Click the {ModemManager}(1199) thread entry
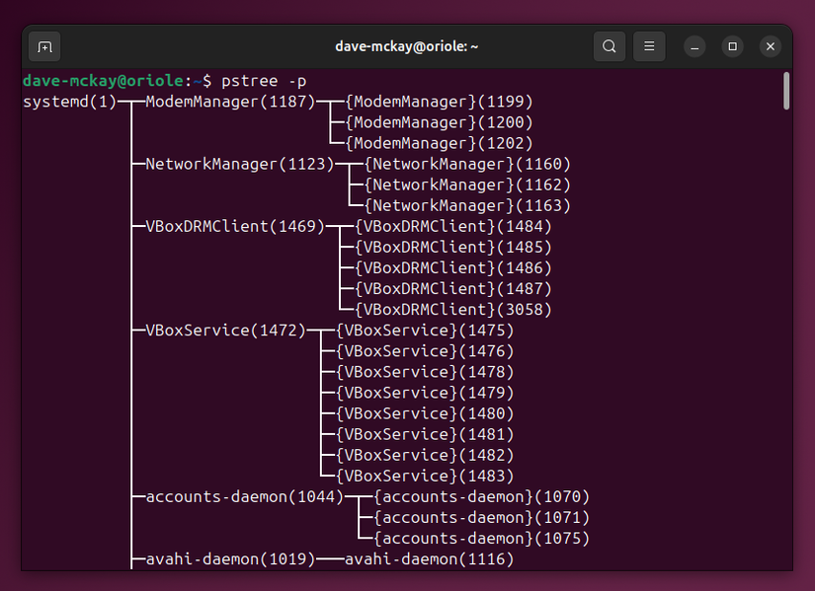The image size is (815, 591). (440, 101)
